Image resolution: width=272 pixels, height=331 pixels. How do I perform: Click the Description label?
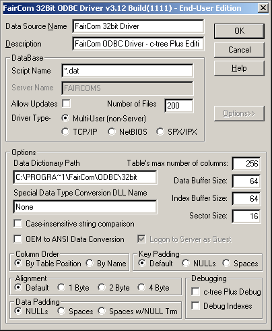24,44
